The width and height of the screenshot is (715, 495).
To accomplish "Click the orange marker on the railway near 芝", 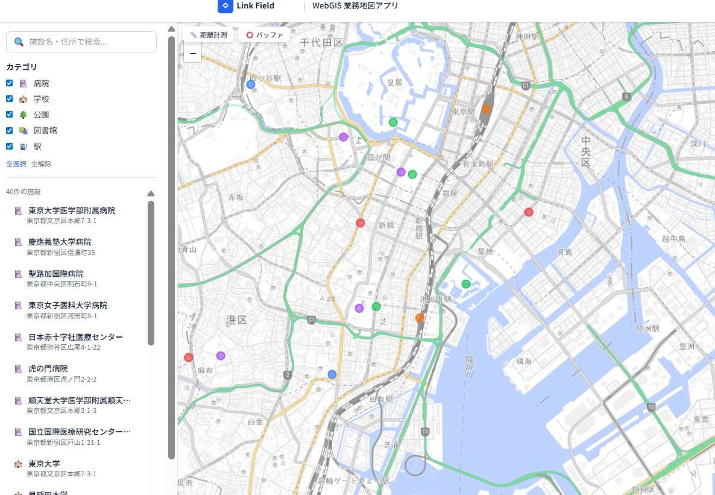I will point(420,318).
